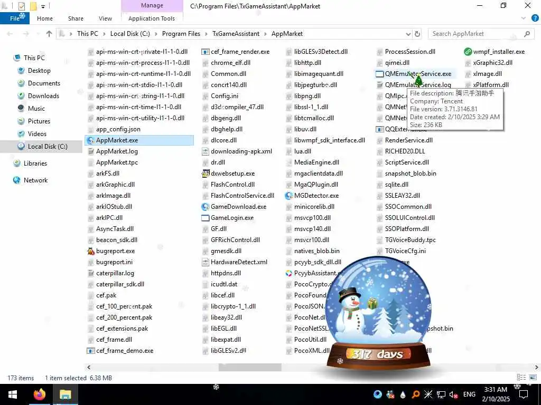Navigate to Program Files in the breadcrumb

click(x=181, y=34)
